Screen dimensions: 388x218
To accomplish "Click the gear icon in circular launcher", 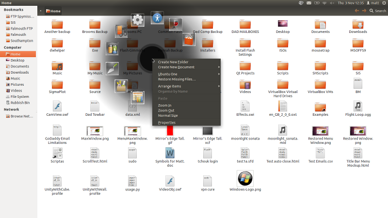I will point(138,20).
